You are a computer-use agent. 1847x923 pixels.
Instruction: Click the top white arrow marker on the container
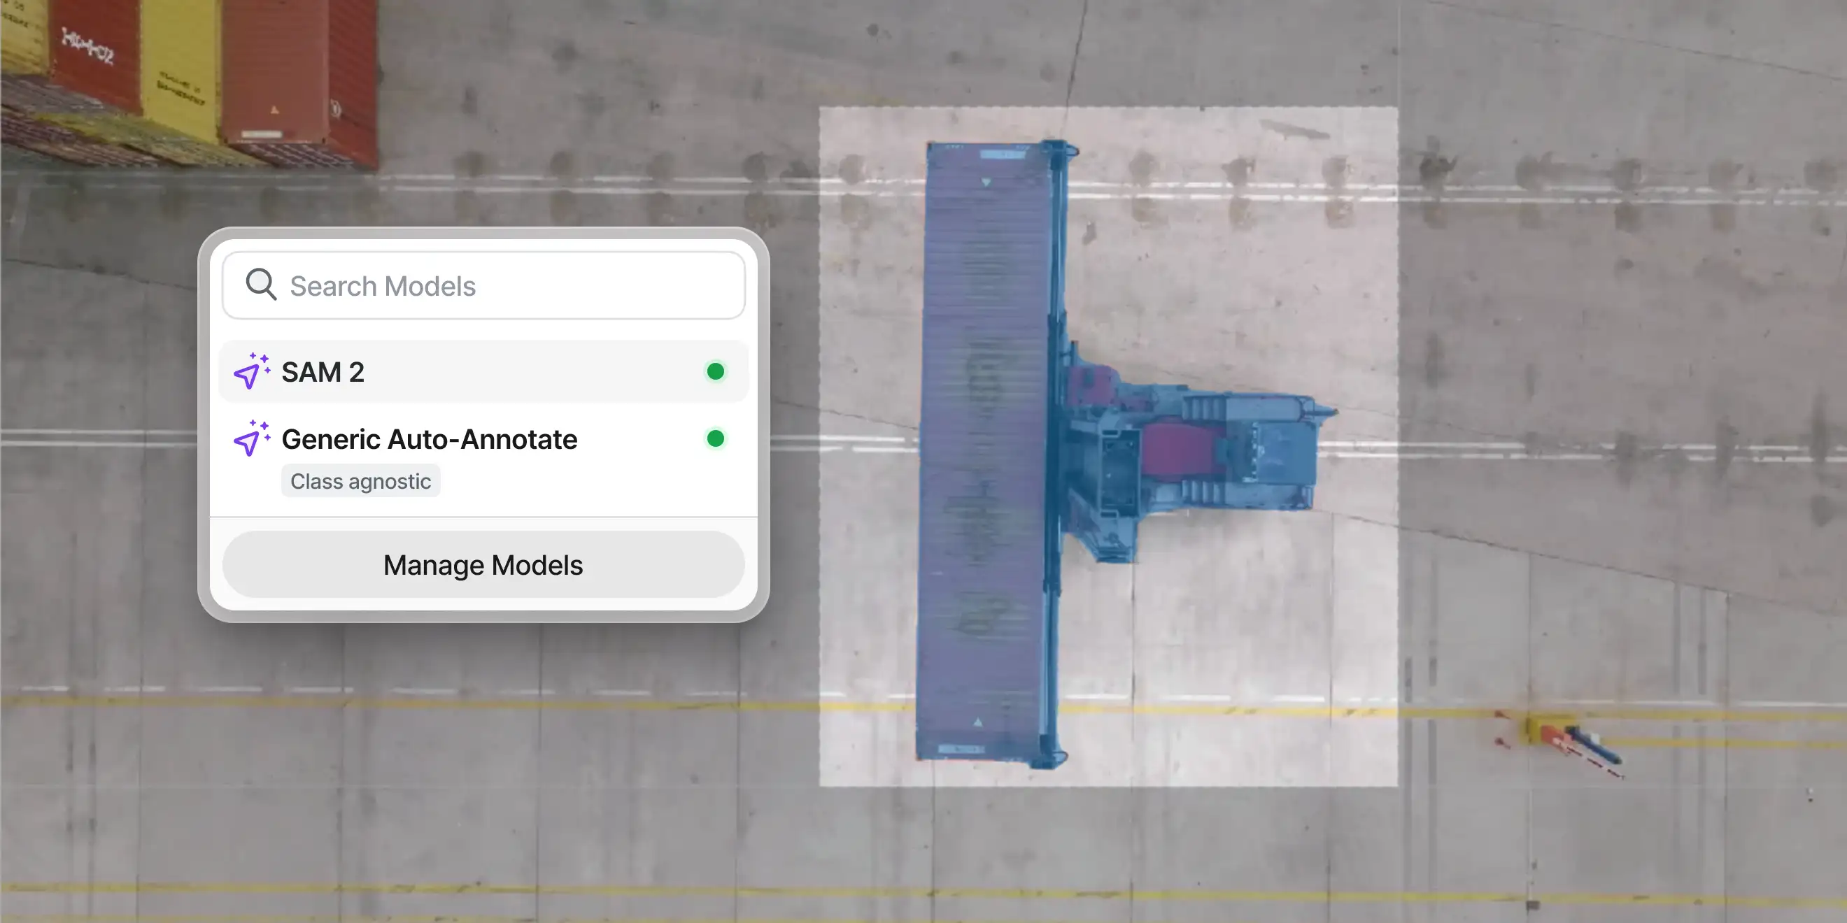(x=986, y=182)
